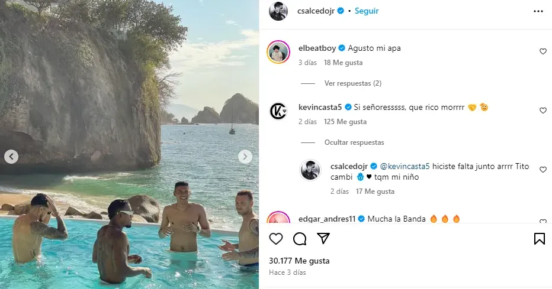552x289 pixels.
Task: Go to next photo in carousel
Action: tap(245, 157)
